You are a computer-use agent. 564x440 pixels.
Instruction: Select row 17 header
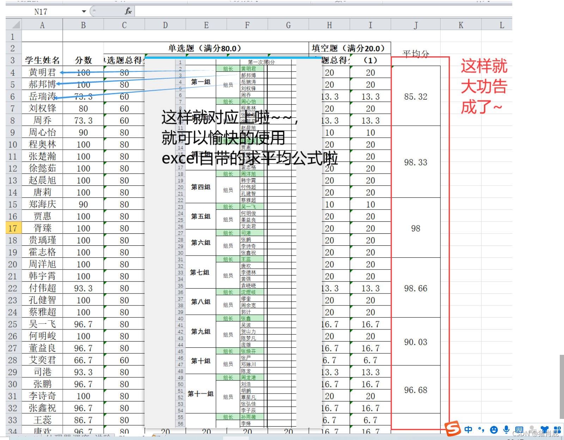13,228
